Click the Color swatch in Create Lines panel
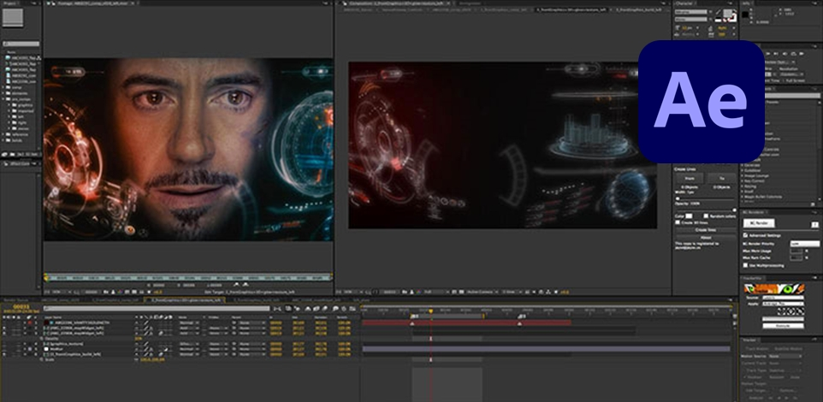The width and height of the screenshot is (823, 402). [689, 216]
